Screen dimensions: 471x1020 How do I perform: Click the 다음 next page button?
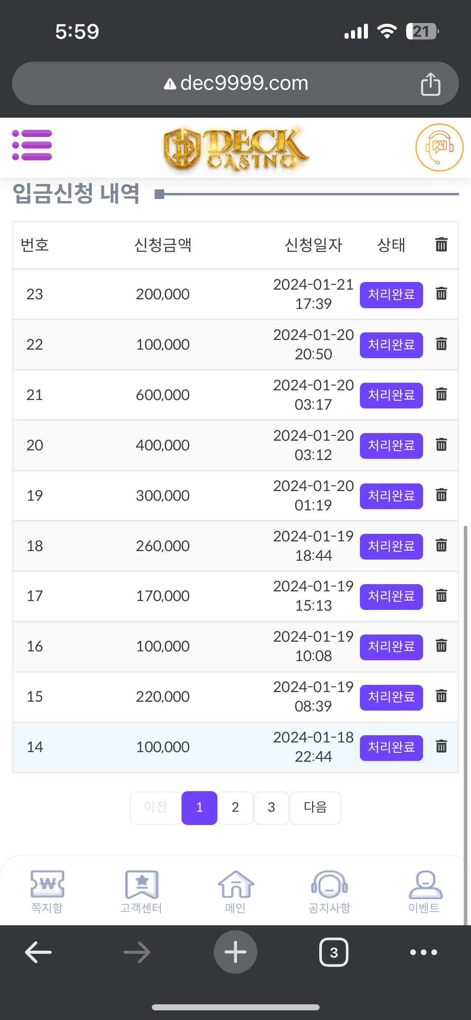coord(315,807)
